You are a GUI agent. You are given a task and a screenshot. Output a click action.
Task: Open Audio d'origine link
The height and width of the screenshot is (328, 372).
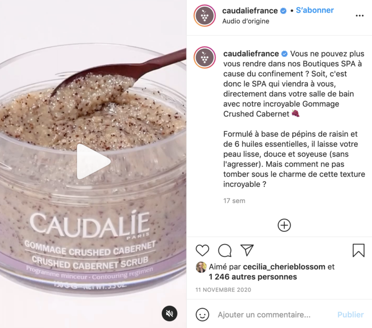click(x=246, y=21)
